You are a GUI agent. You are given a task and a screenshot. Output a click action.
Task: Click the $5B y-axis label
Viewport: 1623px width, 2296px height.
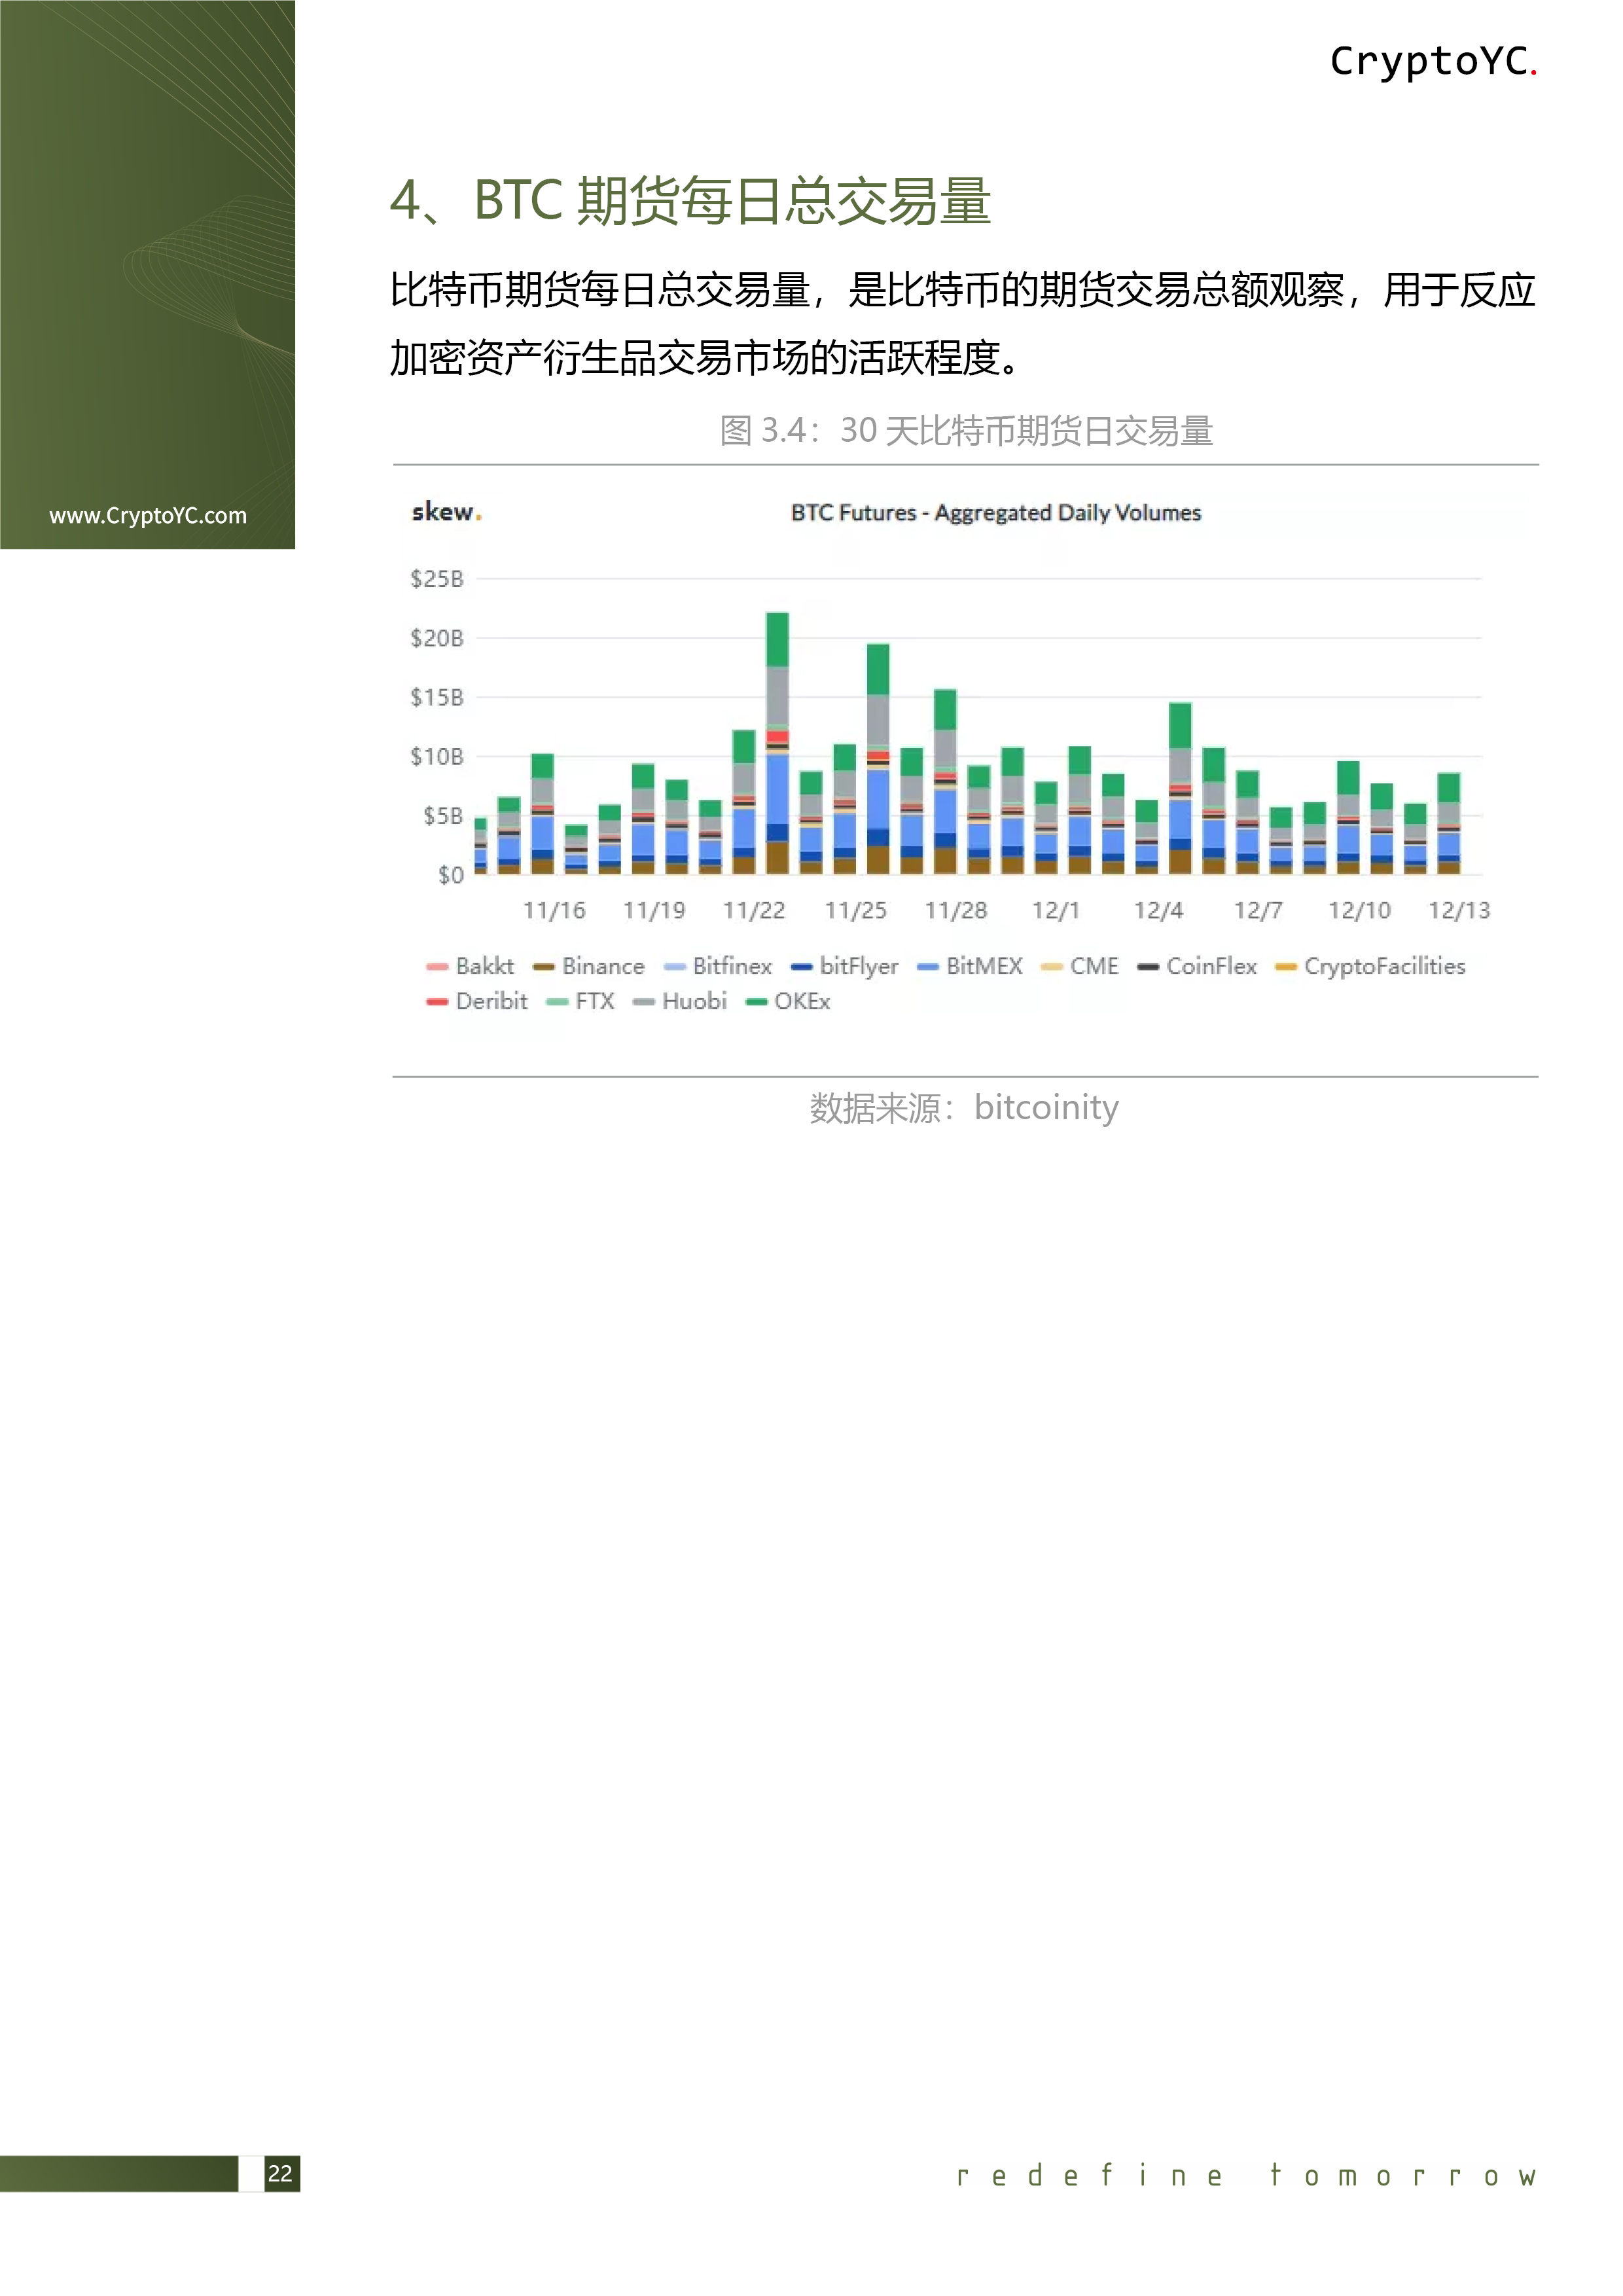coord(443,816)
